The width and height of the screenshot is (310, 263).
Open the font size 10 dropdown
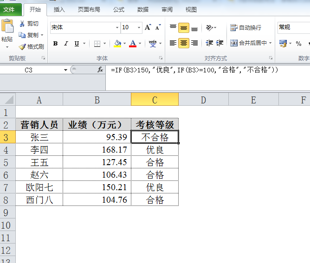139,27
